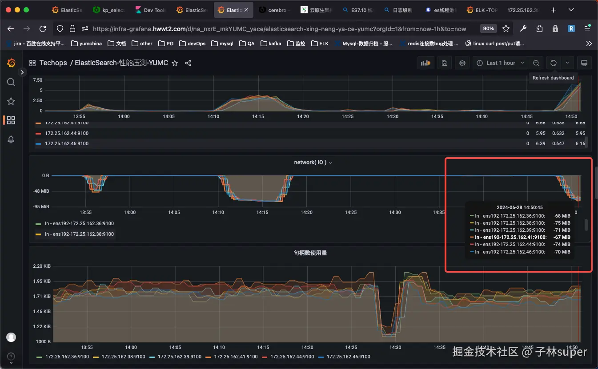The image size is (598, 369).
Task: Share dashboard via the share icon
Action: pos(188,63)
